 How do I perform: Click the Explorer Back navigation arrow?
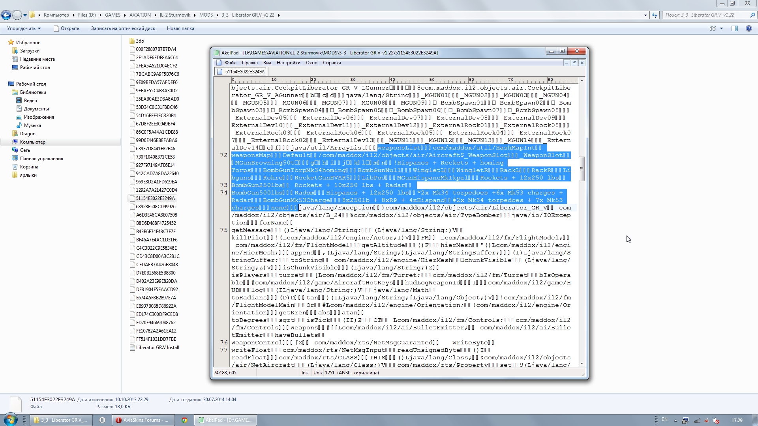(x=6, y=15)
